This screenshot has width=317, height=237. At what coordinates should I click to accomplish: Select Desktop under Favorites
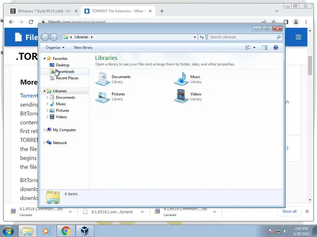[x=63, y=65]
